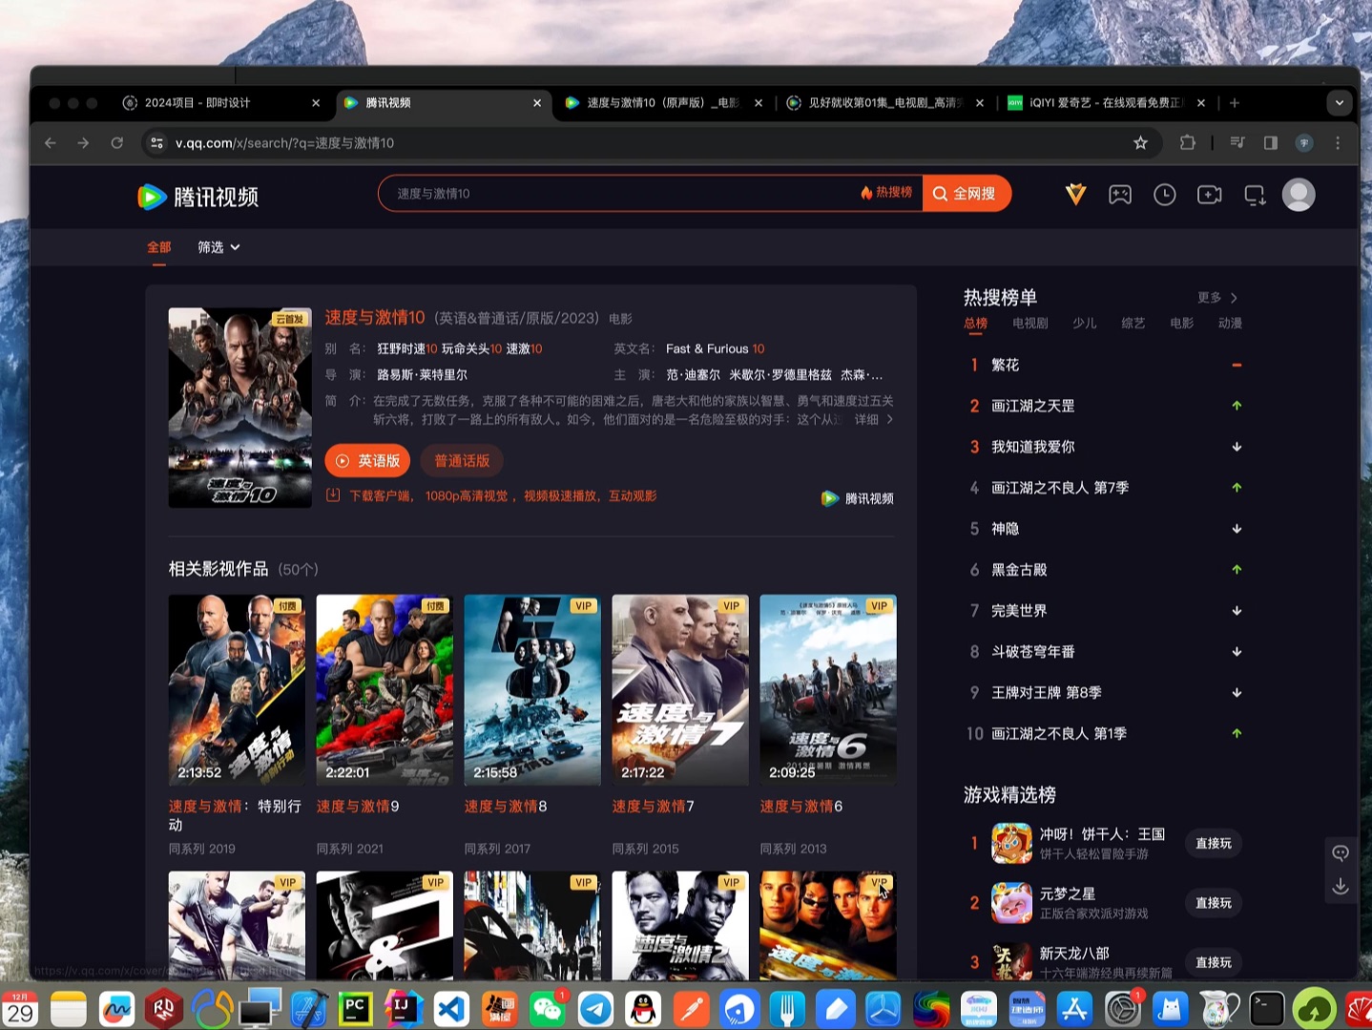View site information icon in address bar
This screenshot has width=1372, height=1030.
[x=157, y=143]
